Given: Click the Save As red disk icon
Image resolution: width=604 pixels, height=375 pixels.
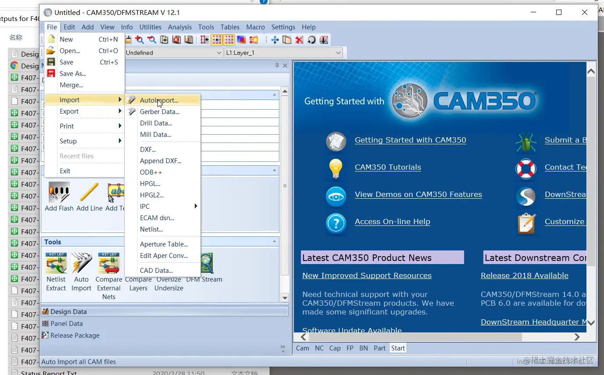Looking at the screenshot, I should [x=51, y=73].
